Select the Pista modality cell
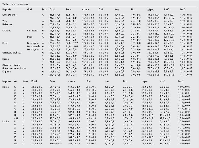199x148 pixels. [30, 37]
